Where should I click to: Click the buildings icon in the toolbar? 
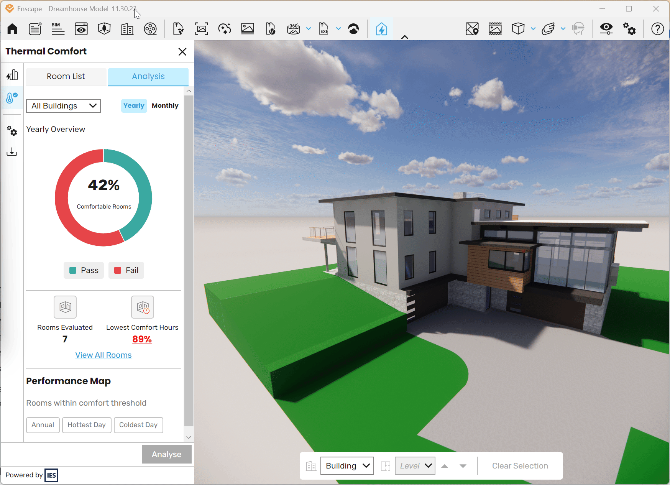click(x=127, y=29)
